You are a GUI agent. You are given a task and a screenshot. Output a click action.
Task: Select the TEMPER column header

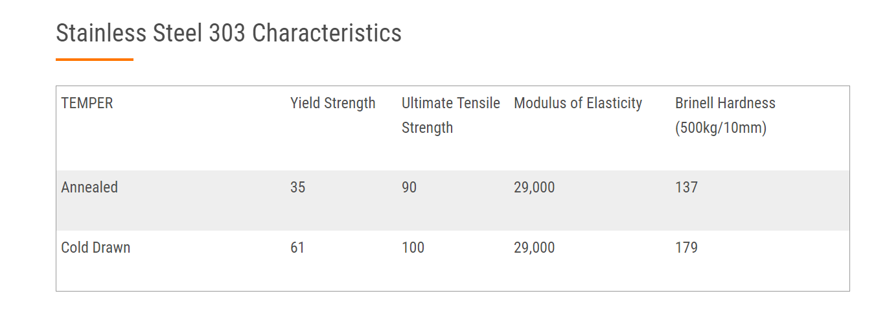click(x=87, y=104)
